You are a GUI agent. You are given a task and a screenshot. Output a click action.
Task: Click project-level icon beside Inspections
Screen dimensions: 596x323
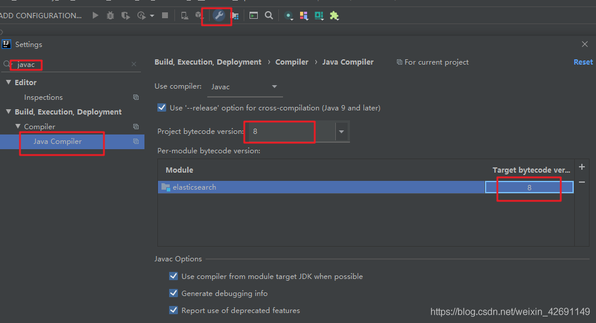click(136, 97)
